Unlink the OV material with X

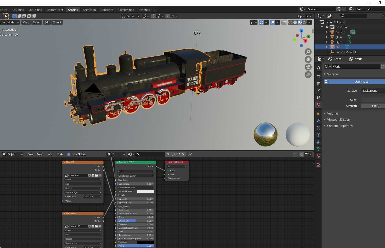pyautogui.click(x=183, y=154)
